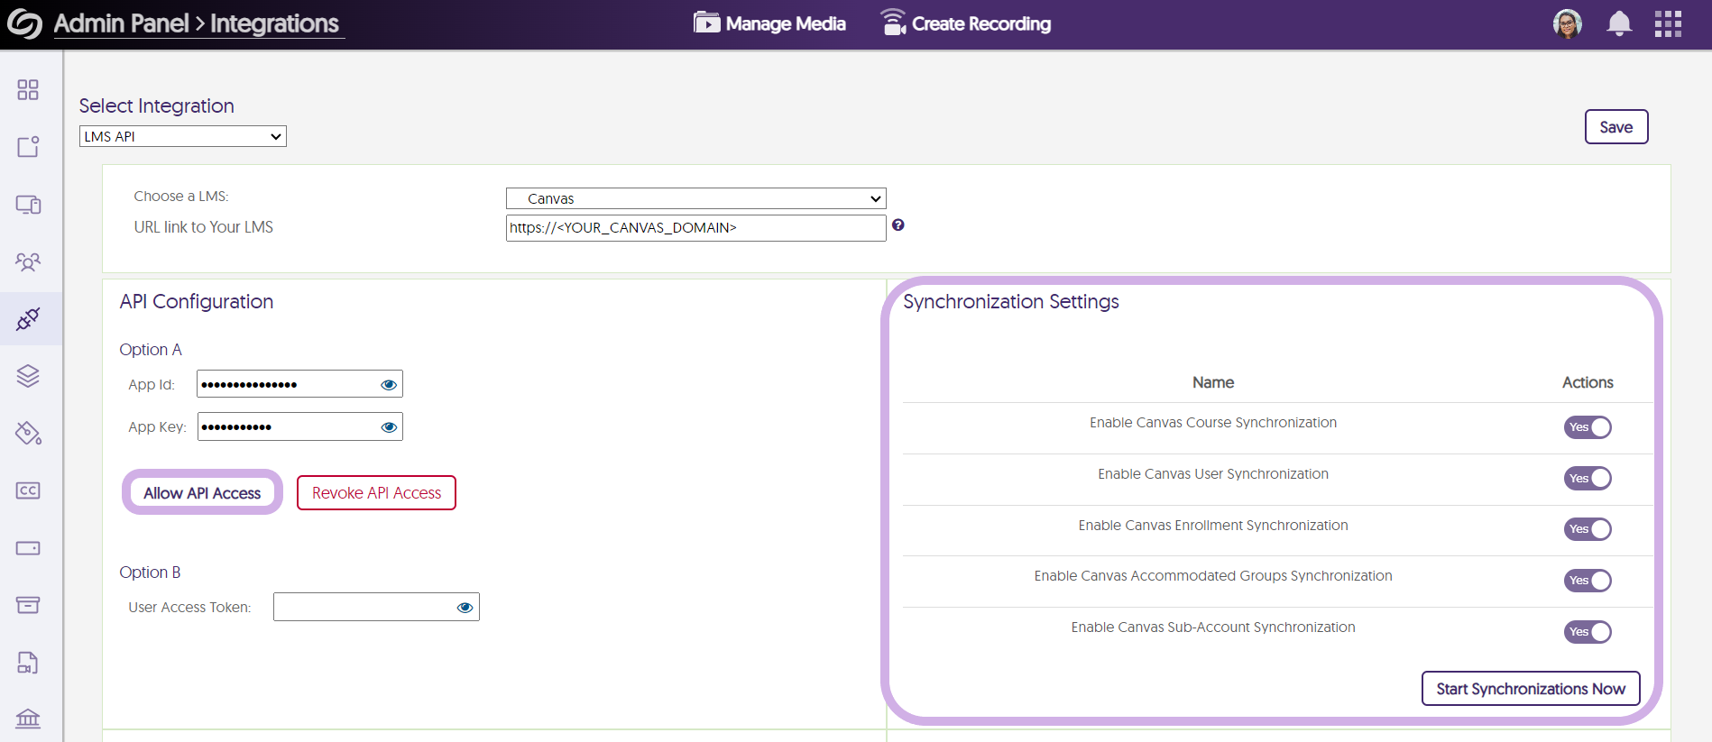Image resolution: width=1712 pixels, height=742 pixels.
Task: Click the Integrations breadcrumb link
Action: [x=275, y=23]
